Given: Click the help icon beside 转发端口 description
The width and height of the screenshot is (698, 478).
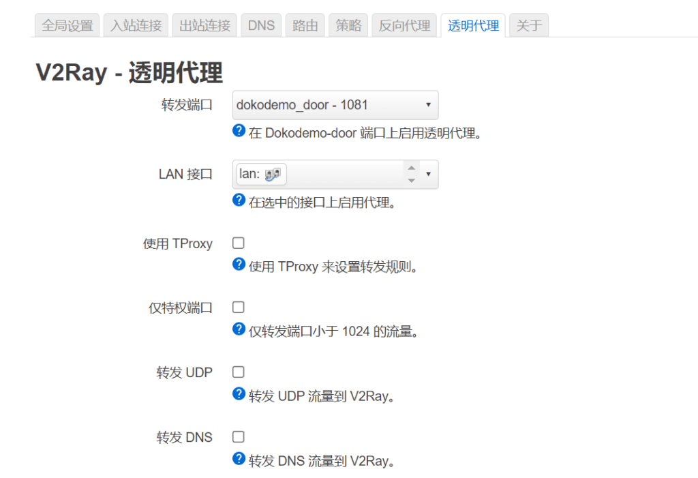Looking at the screenshot, I should click(x=239, y=130).
